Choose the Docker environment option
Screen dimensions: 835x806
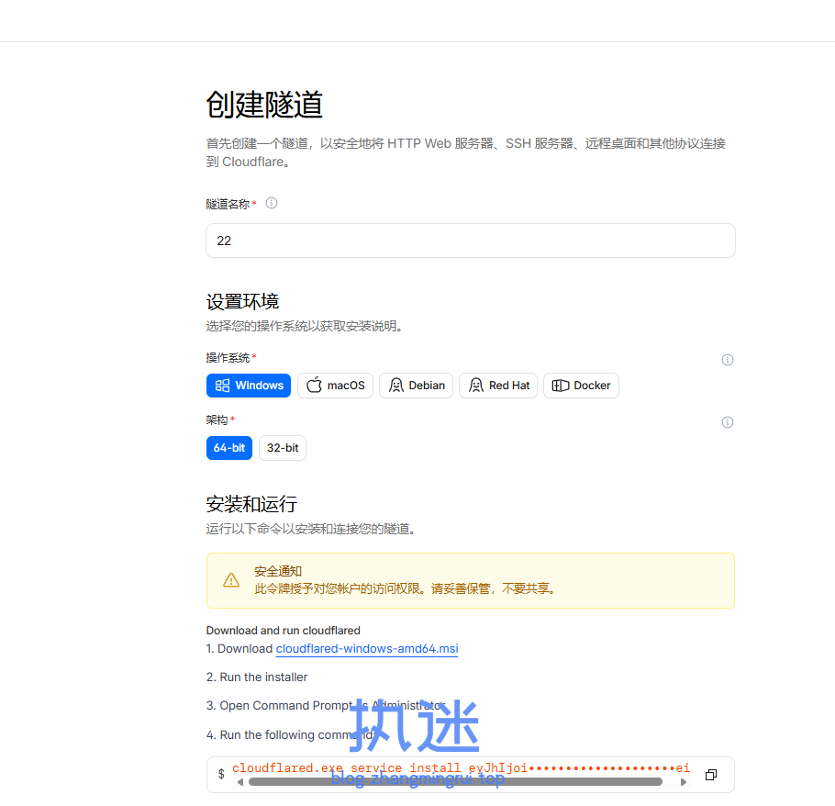pyautogui.click(x=581, y=386)
